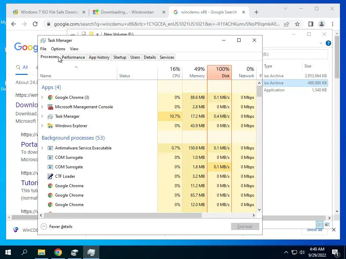Screen dimensions: 346x259
Task: Switch to the App history tab
Action: coord(99,57)
